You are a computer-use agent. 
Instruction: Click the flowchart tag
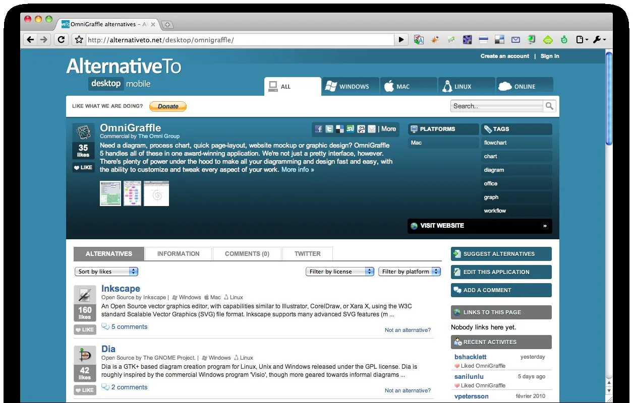pos(516,143)
